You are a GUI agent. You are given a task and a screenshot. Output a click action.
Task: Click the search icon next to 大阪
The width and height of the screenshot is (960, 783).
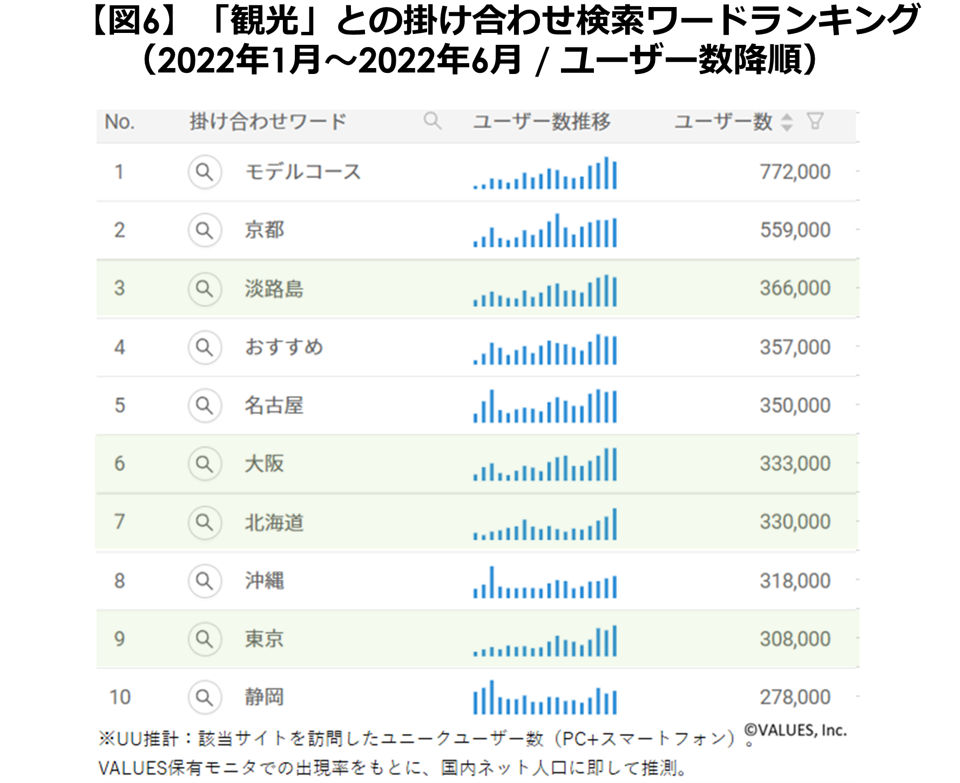pyautogui.click(x=205, y=464)
